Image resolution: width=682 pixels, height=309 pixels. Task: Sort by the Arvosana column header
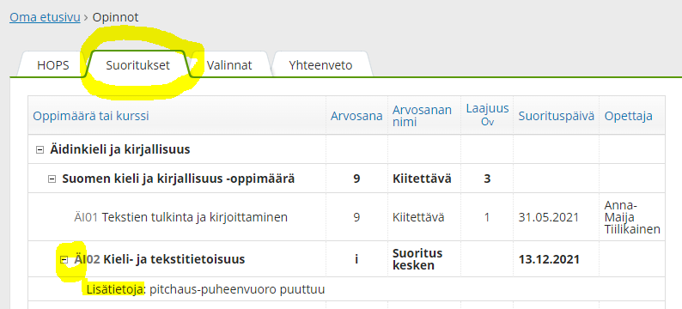[x=356, y=116]
